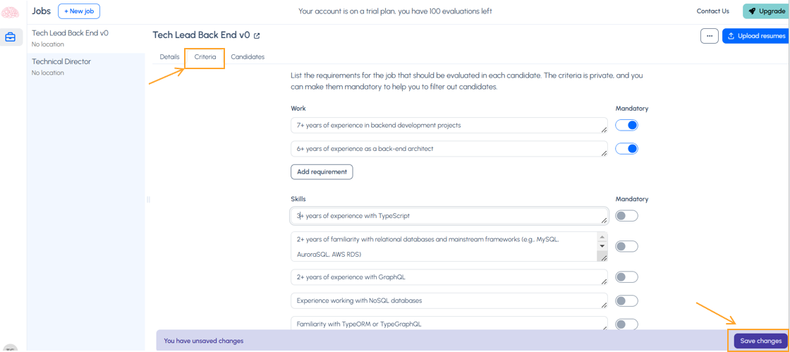
Task: Enable mandatory for TypeScript experience
Action: 626,216
